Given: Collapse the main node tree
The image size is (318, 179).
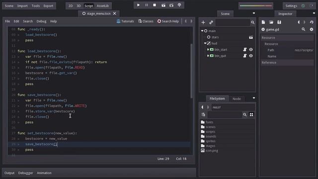Looking at the screenshot, I should (202, 31).
